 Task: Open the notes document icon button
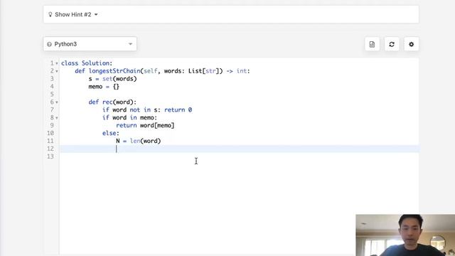(372, 44)
